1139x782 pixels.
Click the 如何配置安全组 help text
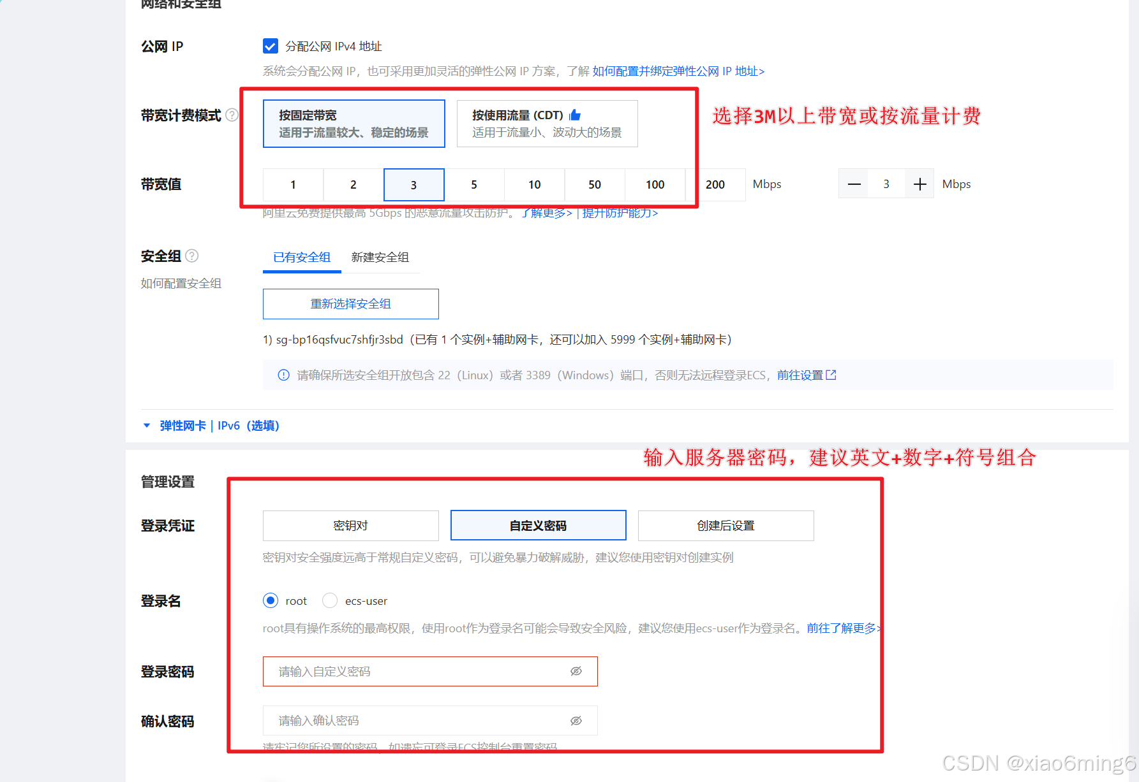pyautogui.click(x=181, y=284)
